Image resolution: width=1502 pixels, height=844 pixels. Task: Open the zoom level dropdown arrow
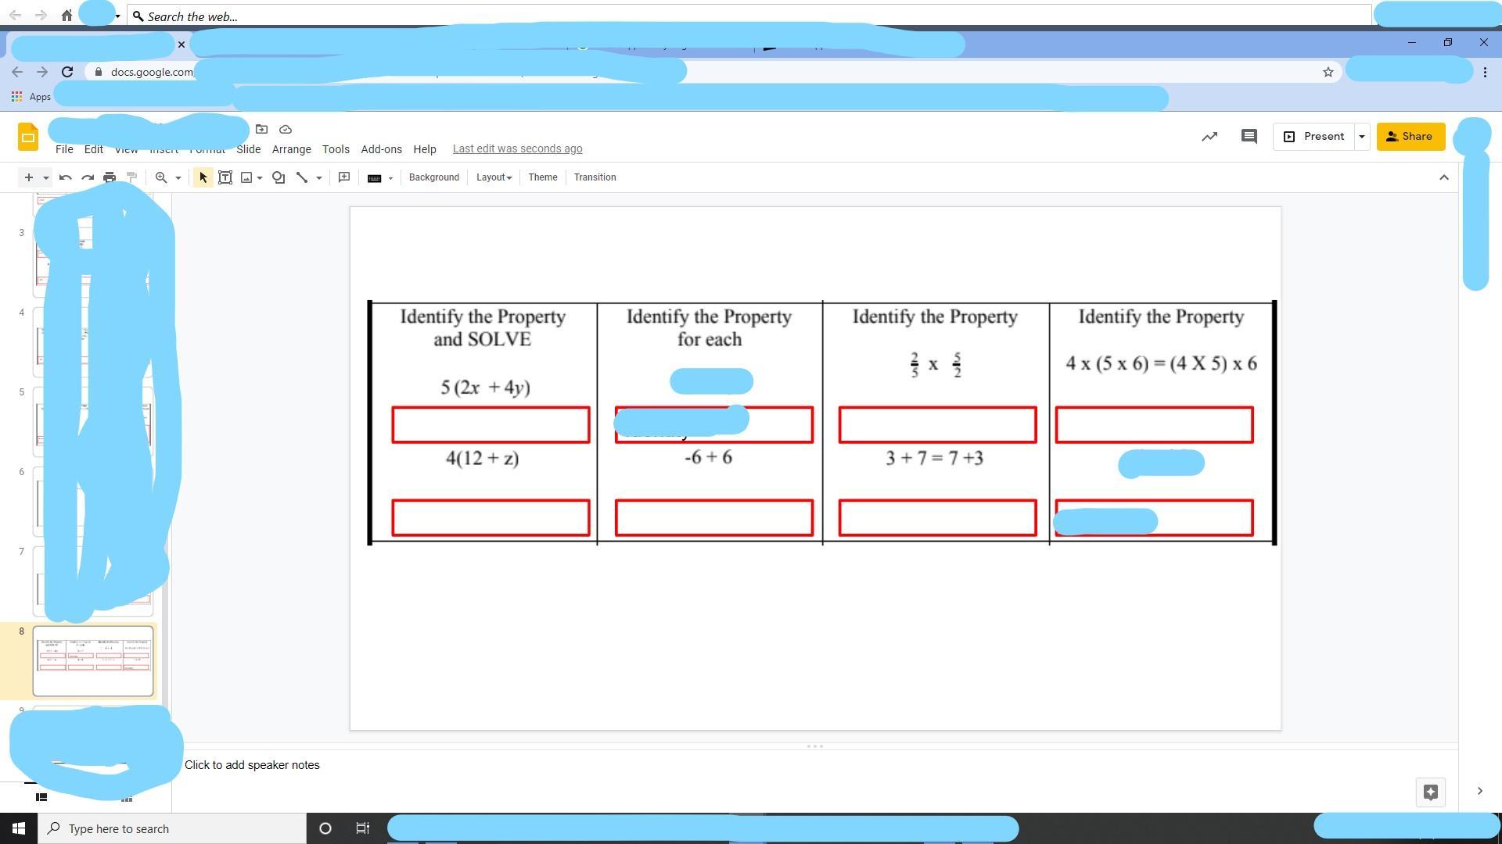pos(178,177)
